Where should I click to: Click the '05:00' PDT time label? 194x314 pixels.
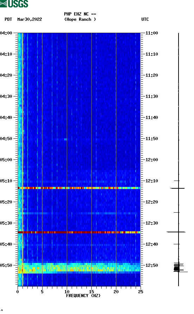[6, 160]
